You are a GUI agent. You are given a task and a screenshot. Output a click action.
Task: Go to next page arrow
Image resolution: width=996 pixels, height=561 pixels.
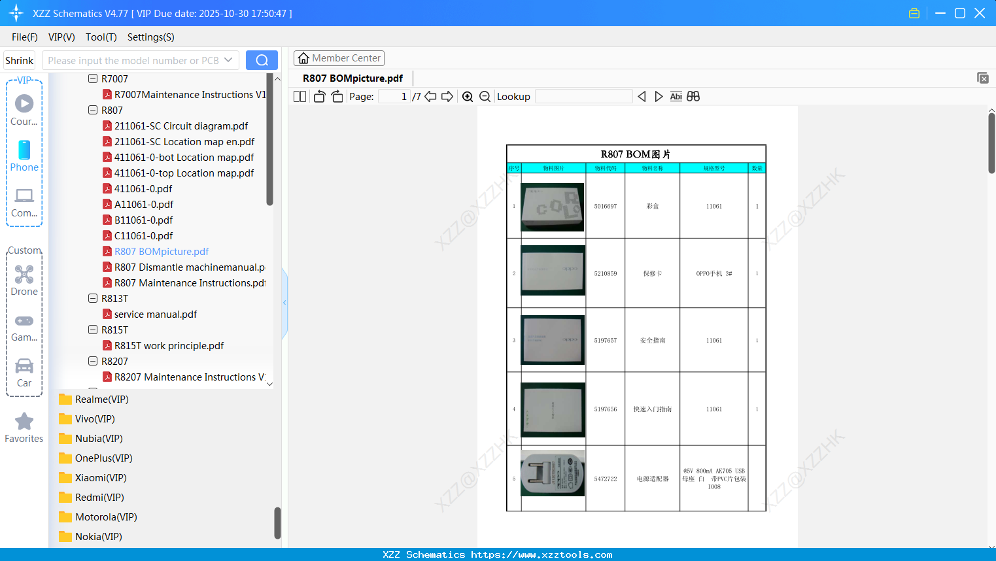point(447,96)
